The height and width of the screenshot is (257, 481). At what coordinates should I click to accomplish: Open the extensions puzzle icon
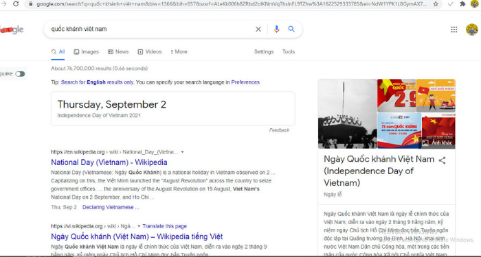462,4
